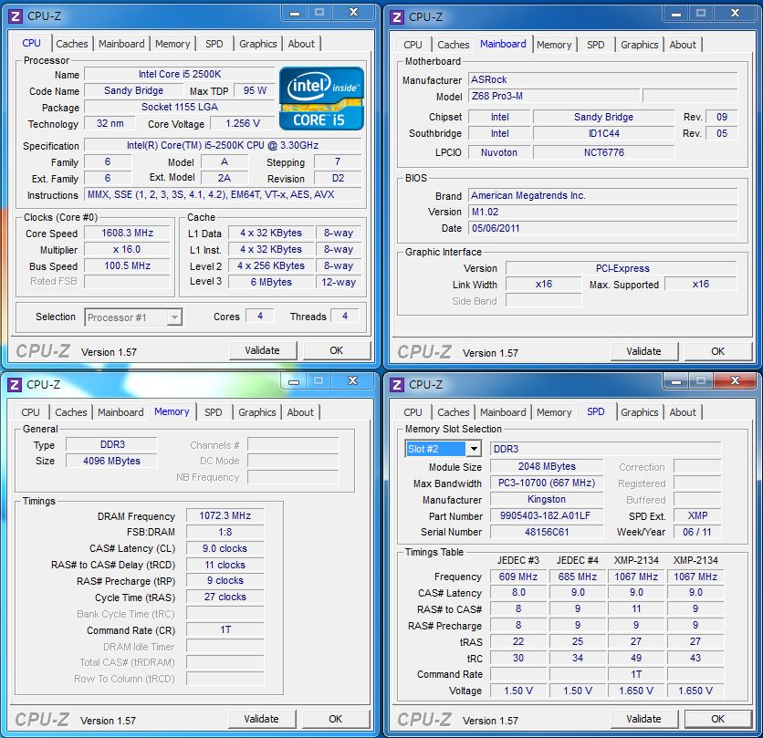Click CPU-Z title icon in SPD window
This screenshot has height=738, width=763.
click(397, 384)
